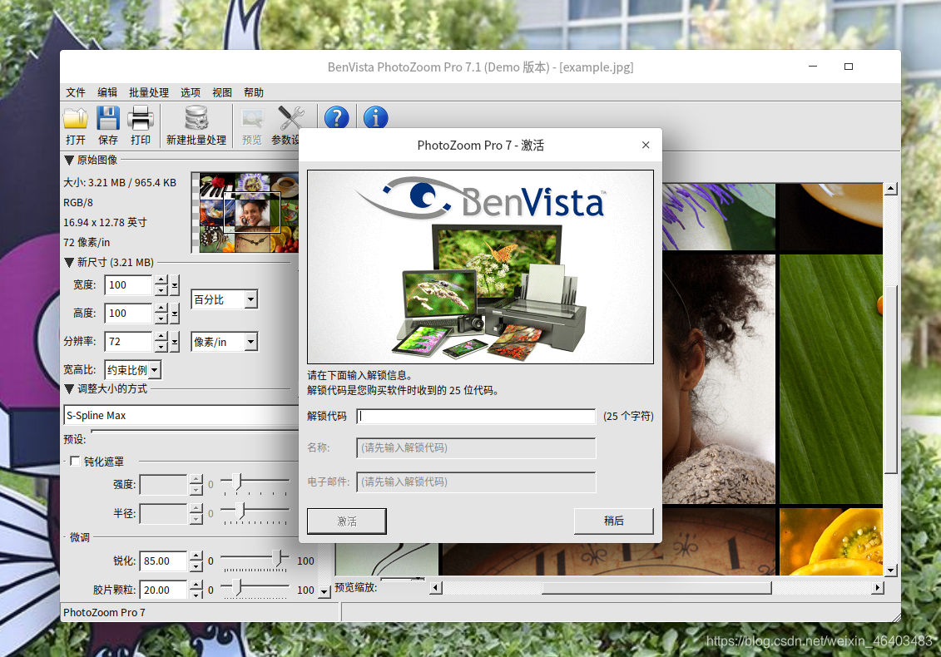Click the 锐化 slider handle

click(x=278, y=558)
